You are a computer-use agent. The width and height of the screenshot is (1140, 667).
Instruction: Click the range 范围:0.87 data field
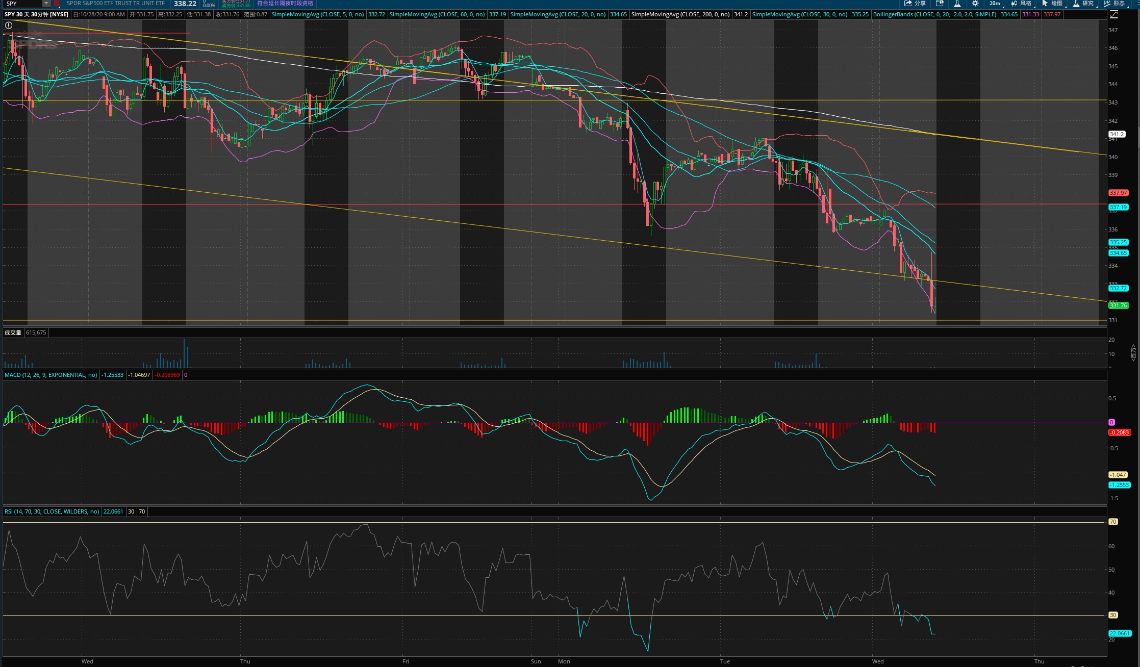tap(256, 14)
